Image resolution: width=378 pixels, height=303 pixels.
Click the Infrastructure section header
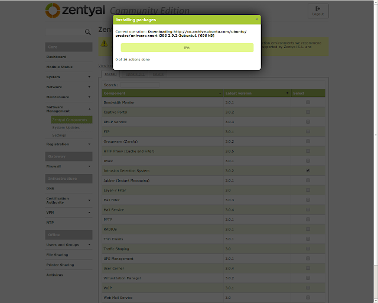(x=69, y=179)
